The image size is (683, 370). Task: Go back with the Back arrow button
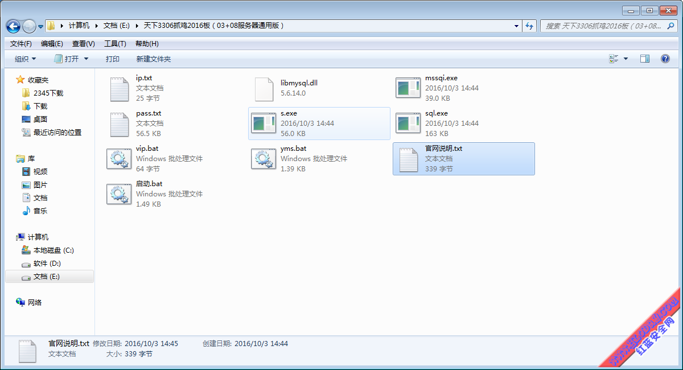click(13, 26)
